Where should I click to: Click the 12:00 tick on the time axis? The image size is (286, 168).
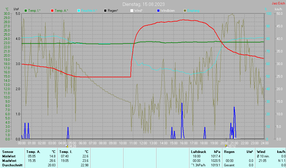[x=143, y=143]
